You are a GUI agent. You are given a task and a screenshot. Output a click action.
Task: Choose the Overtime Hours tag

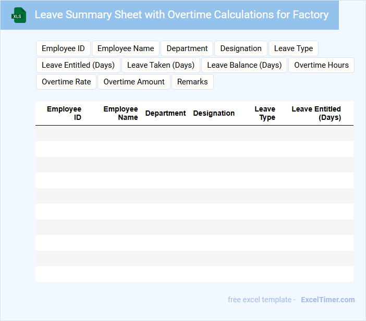321,65
